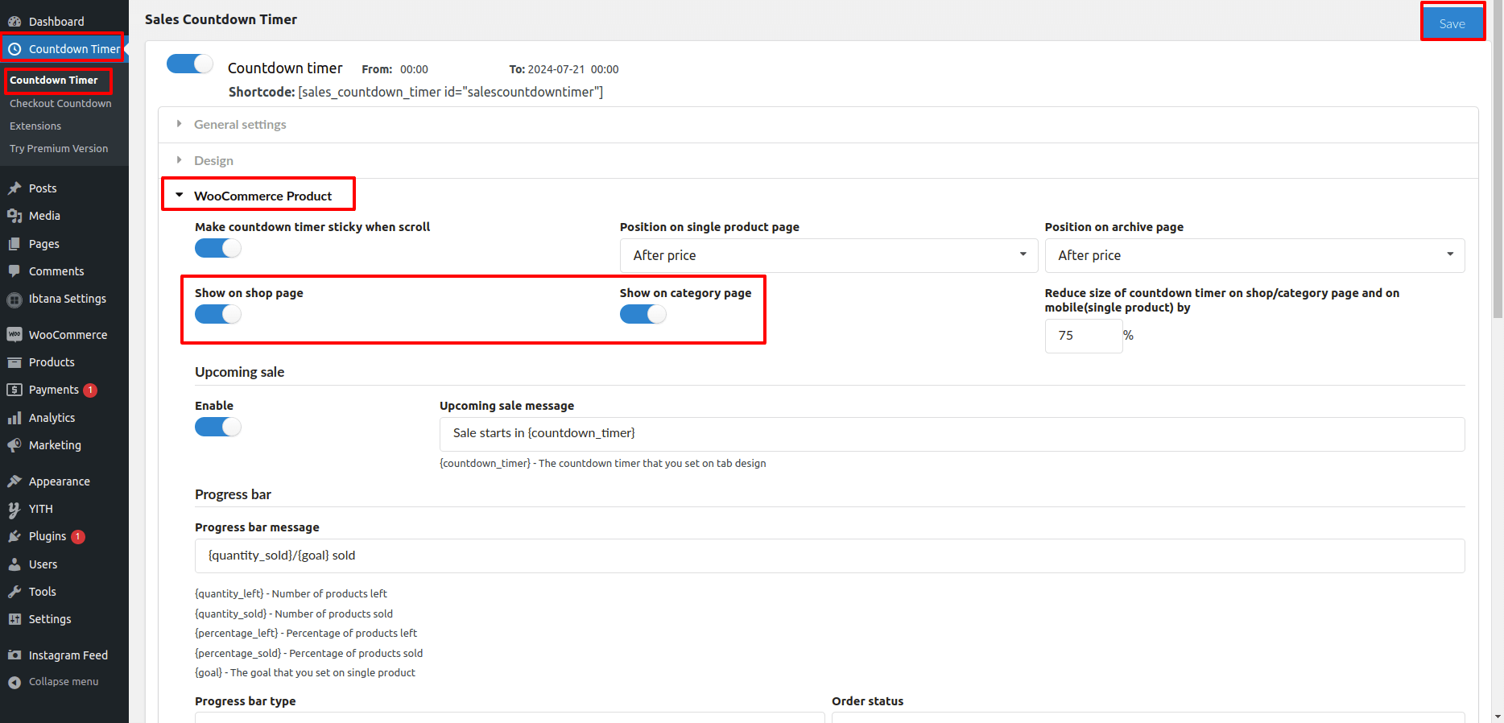The image size is (1504, 723).
Task: Toggle Show on shop page switch
Action: 217,315
